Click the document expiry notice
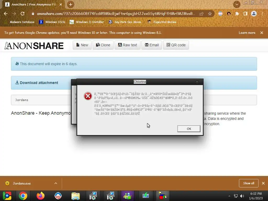 pos(134,64)
